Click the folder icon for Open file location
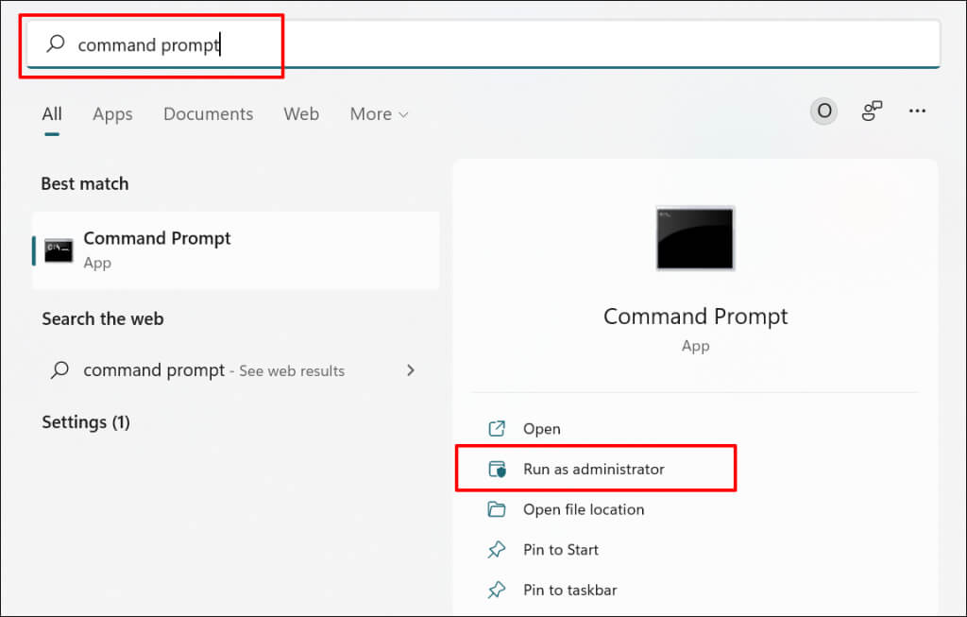The width and height of the screenshot is (967, 617). 497,509
